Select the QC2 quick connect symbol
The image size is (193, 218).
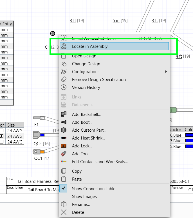tap(39, 135)
